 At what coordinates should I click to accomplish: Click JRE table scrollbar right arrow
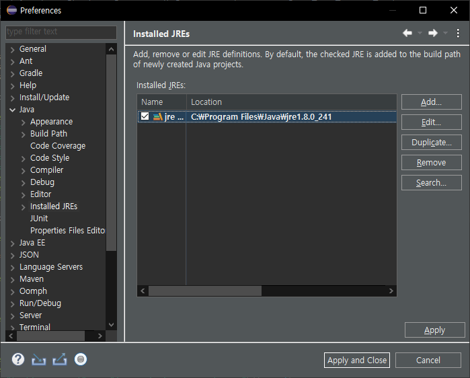391,291
